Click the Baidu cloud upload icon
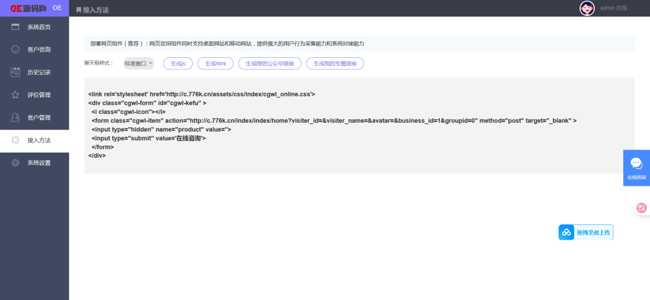 pos(566,233)
